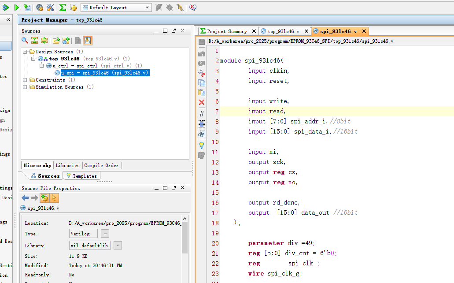Image resolution: width=454 pixels, height=283 pixels.
Task: Switch to Sources bottom tab
Action: click(45, 176)
